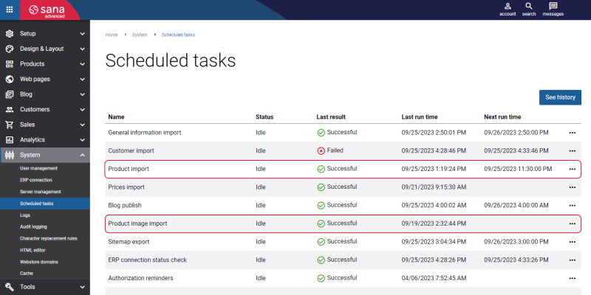Open actions menu for Prices import
This screenshot has height=295, width=591.
pos(572,187)
